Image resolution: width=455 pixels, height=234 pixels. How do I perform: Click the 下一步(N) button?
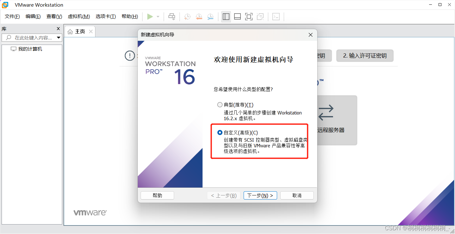pos(260,195)
